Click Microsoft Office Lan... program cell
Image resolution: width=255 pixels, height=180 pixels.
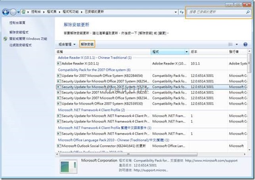coord(169,146)
